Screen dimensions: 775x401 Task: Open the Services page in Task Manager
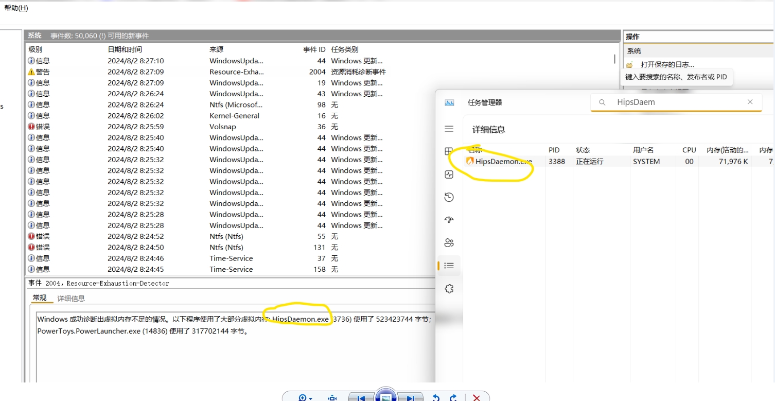(449, 289)
